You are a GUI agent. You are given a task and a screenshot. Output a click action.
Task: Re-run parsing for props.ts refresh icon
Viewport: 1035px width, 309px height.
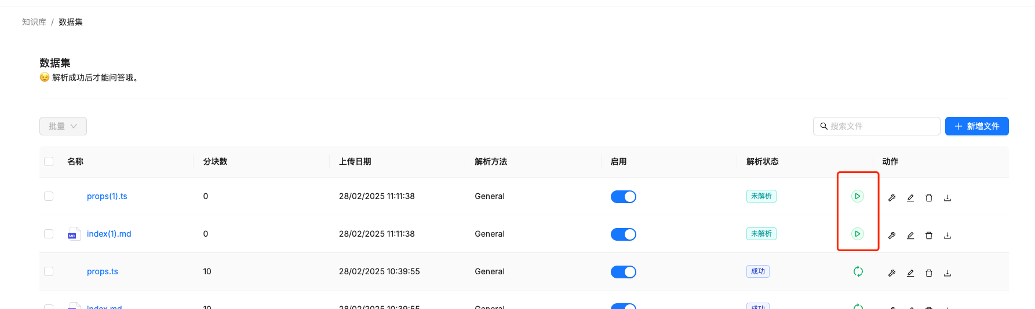point(858,271)
